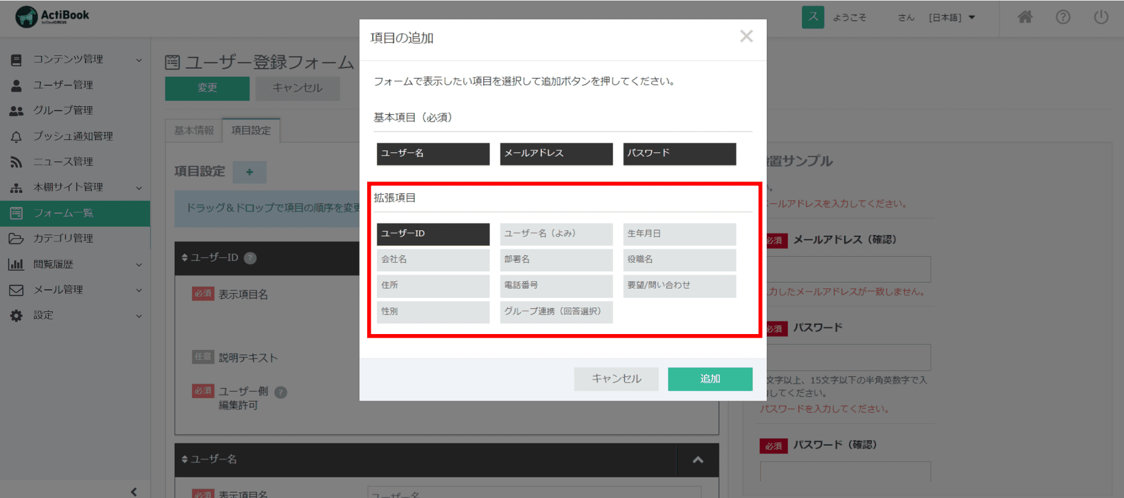Click the メール管理 envelope icon
The width and height of the screenshot is (1124, 498).
tap(17, 290)
